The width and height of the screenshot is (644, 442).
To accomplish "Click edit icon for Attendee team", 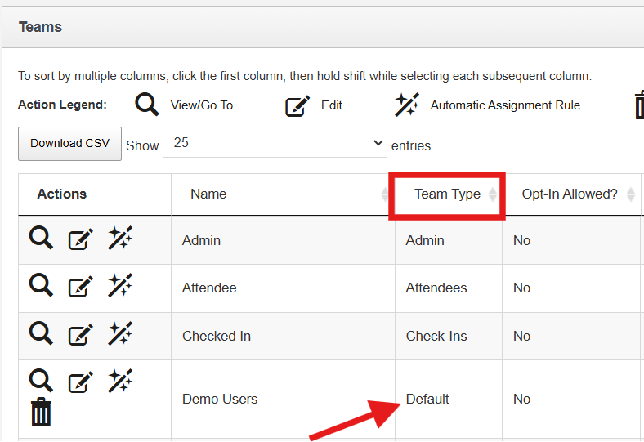I will [80, 288].
